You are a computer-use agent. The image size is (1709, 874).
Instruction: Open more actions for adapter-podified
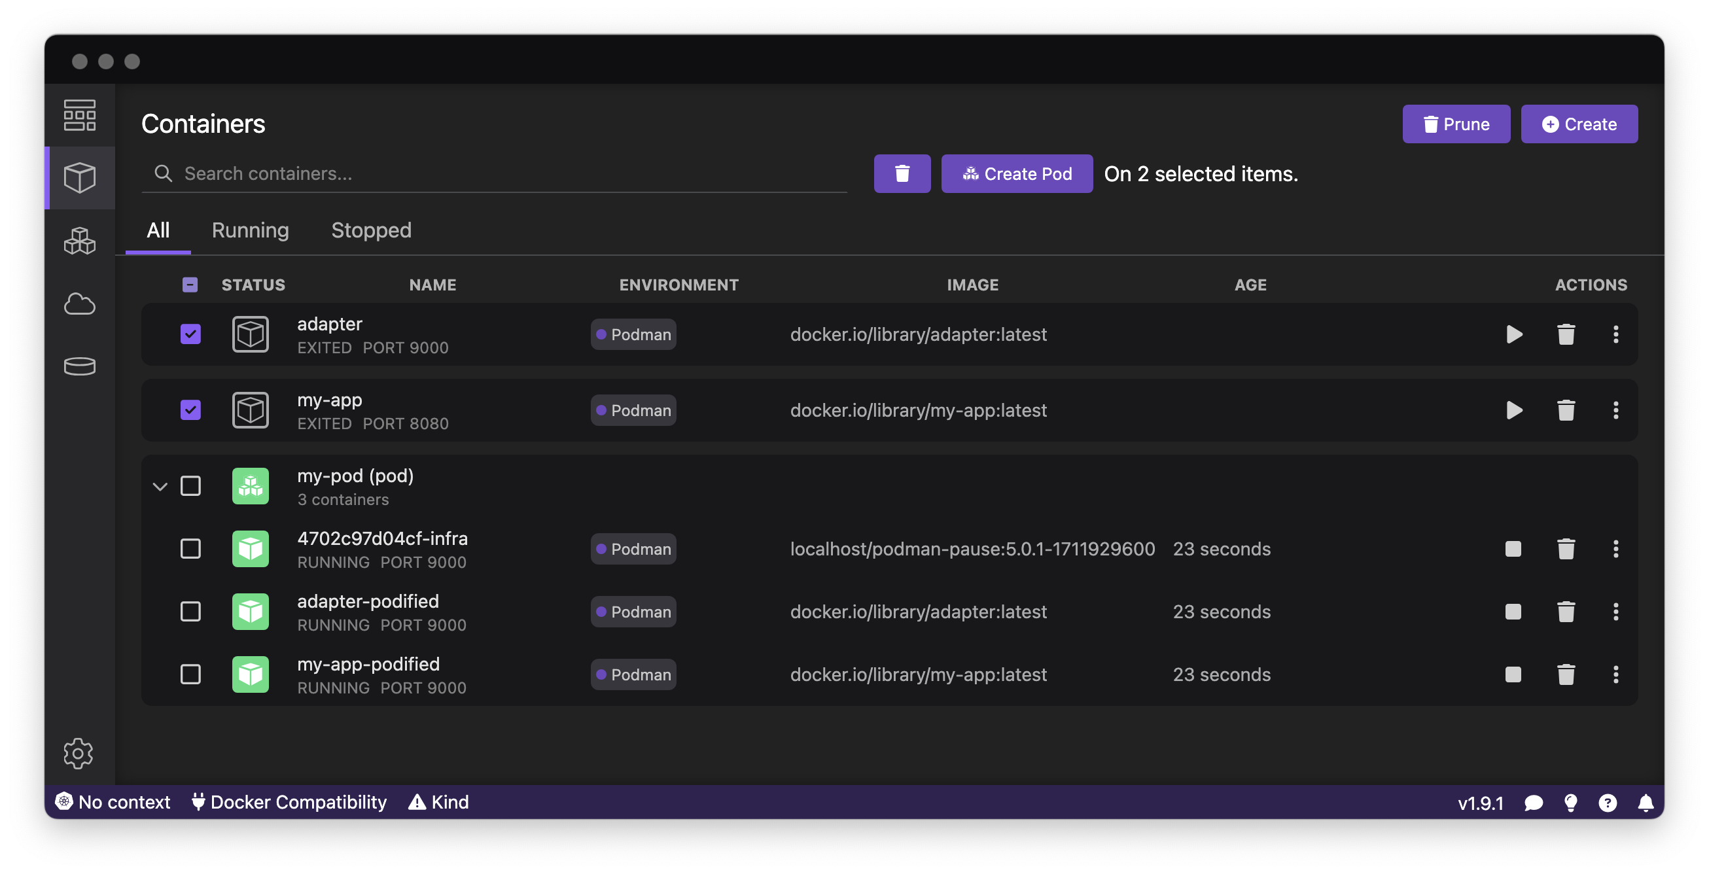[1615, 612]
